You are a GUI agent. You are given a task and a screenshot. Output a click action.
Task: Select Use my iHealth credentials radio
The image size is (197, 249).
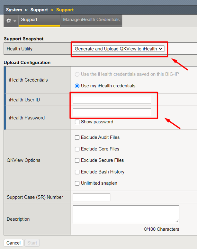[x=77, y=86]
